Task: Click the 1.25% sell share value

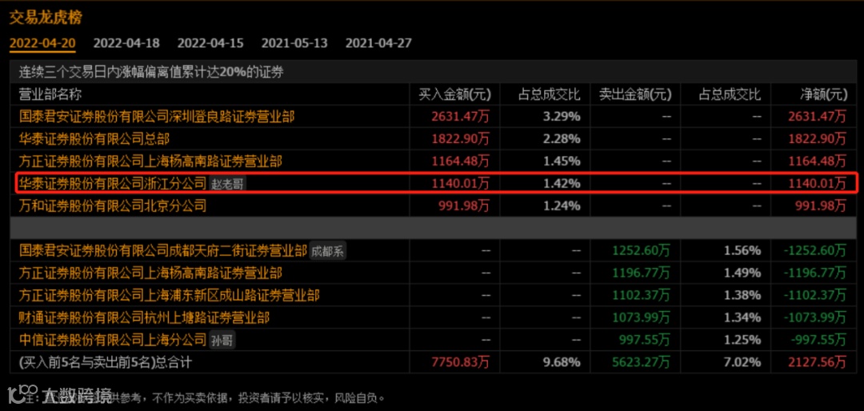Action: 744,341
